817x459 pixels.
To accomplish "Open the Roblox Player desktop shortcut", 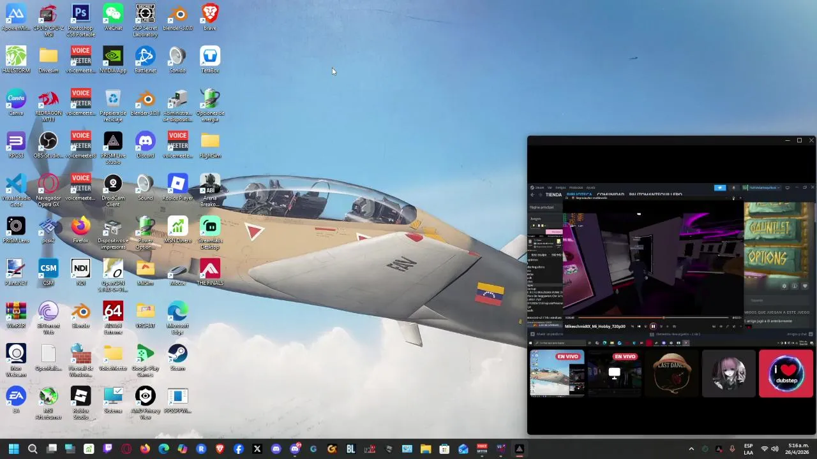I will [x=177, y=187].
